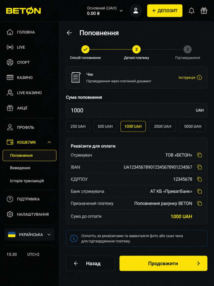The image size is (214, 286).
Task: Click the slot machine КАЗИНО icon
Action: coord(10,78)
